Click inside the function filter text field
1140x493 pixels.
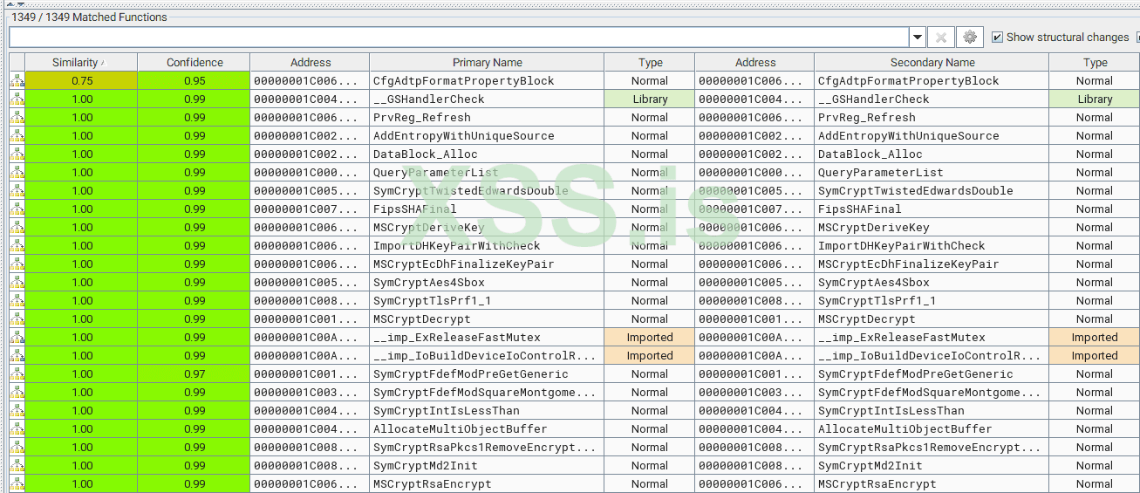(459, 38)
